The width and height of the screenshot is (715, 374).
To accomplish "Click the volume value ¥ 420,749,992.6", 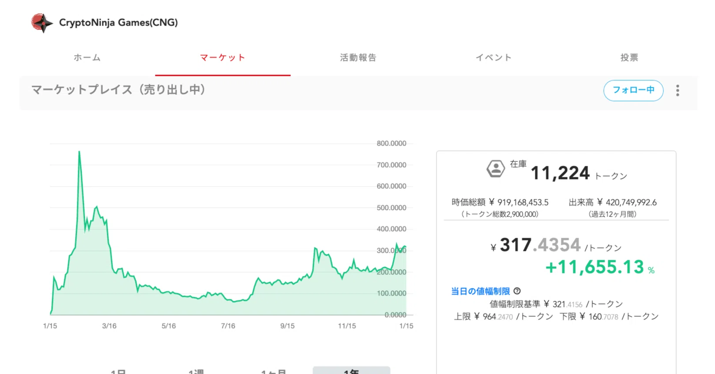I will tap(627, 202).
